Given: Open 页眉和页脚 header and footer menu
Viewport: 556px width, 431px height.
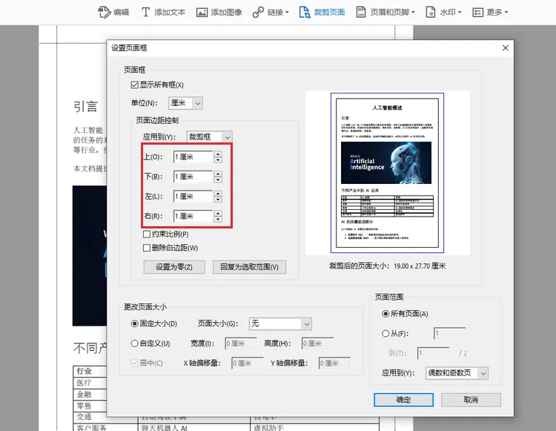Looking at the screenshot, I should 385,13.
